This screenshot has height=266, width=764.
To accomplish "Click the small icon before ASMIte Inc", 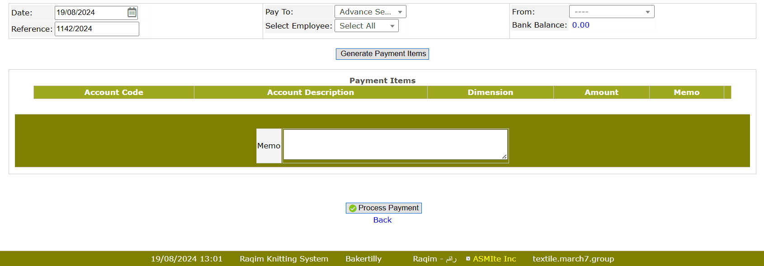I will click(x=468, y=259).
